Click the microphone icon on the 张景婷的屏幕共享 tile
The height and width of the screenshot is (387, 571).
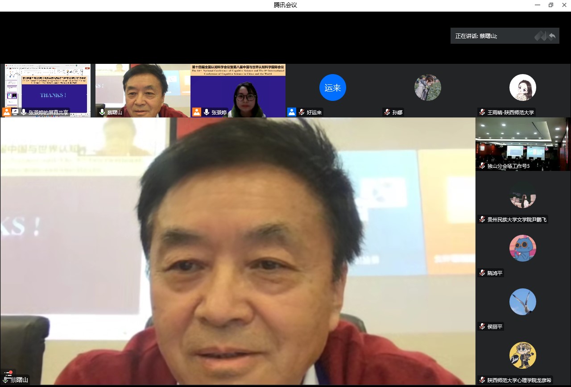24,112
